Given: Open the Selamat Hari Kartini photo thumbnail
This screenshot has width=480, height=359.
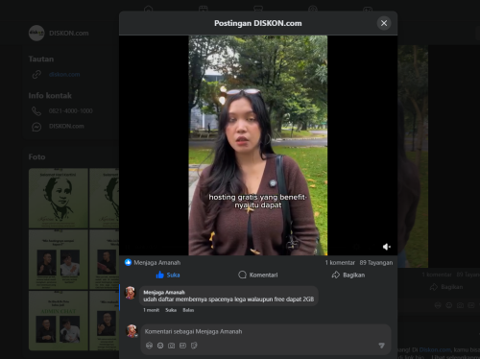Looking at the screenshot, I should 59,198.
